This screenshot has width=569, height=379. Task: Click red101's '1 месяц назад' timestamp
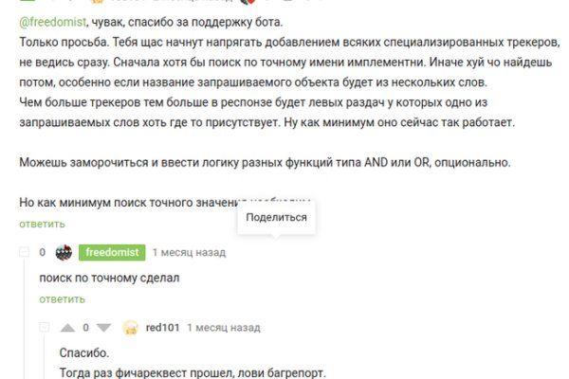coord(223,328)
